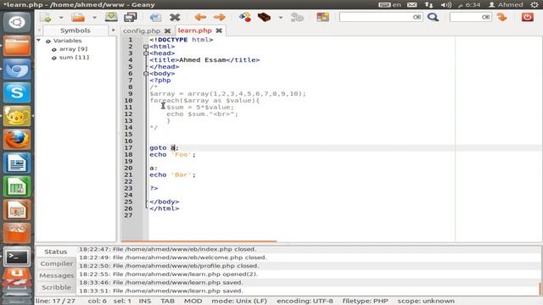This screenshot has height=305, width=543.
Task: Close the learn.php tab
Action: click(219, 30)
